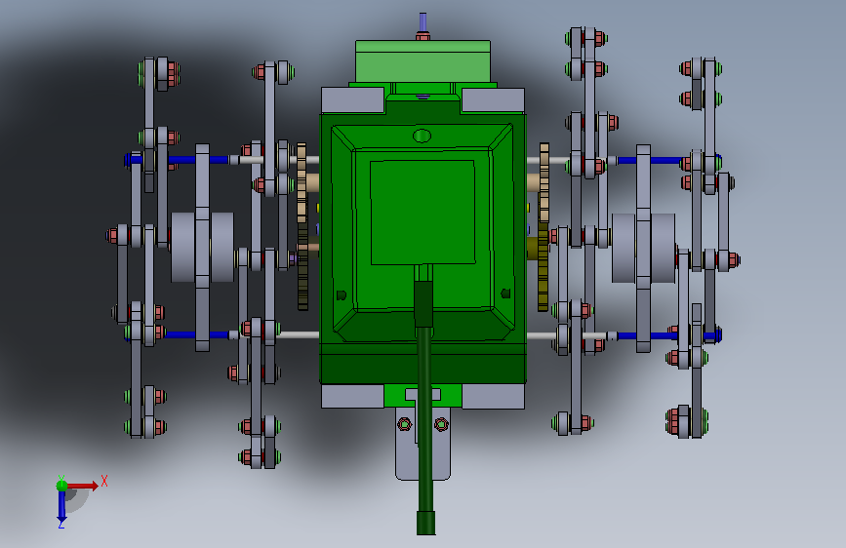Viewport: 846px width, 548px height.
Task: Select the upper-right gray corner block of the body
Action: click(493, 100)
